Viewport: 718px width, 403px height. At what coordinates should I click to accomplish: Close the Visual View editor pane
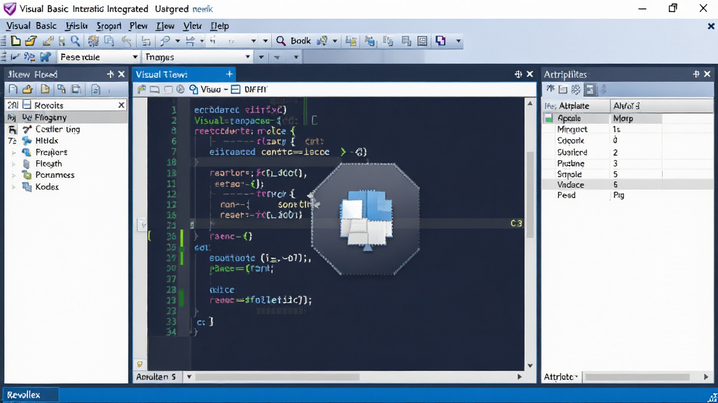tap(530, 74)
